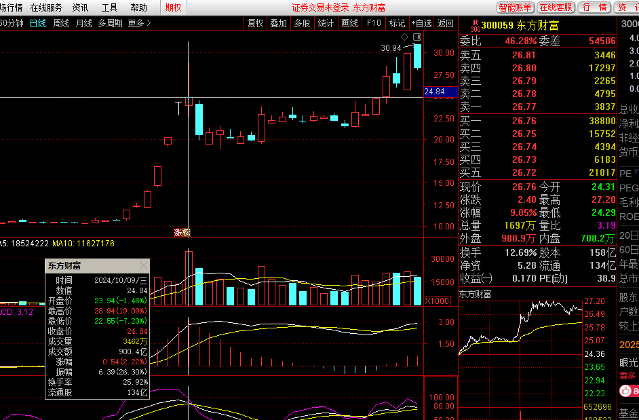Click the 买一 volume 38800
Screen dimensions: 639x420
[602, 121]
